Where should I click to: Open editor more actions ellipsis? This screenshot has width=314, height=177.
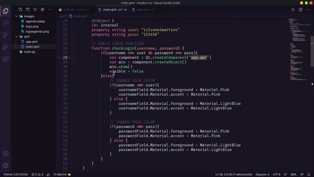pos(308,10)
